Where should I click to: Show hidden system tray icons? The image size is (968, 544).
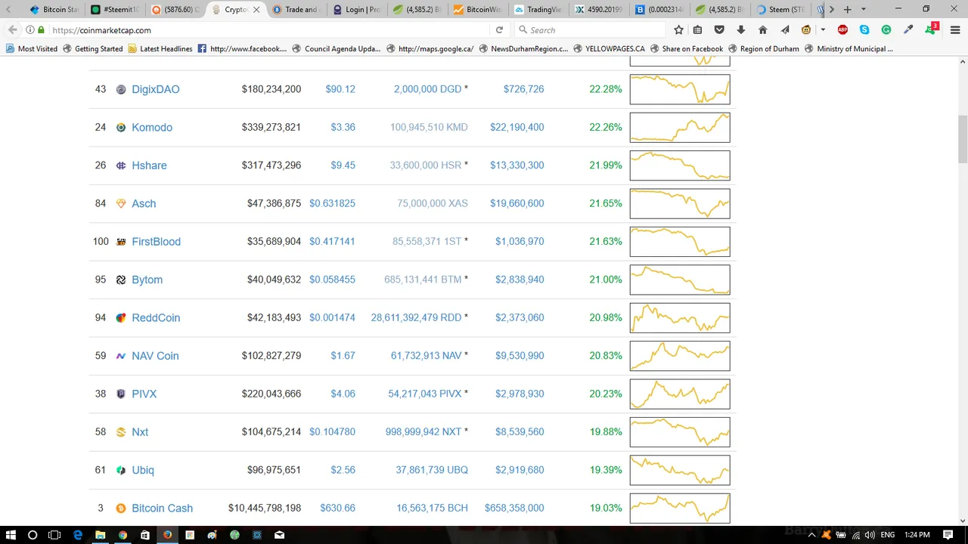814,535
